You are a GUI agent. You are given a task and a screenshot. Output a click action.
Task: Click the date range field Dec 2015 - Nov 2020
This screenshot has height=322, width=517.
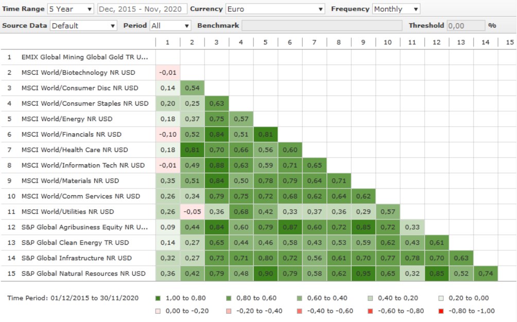point(141,9)
